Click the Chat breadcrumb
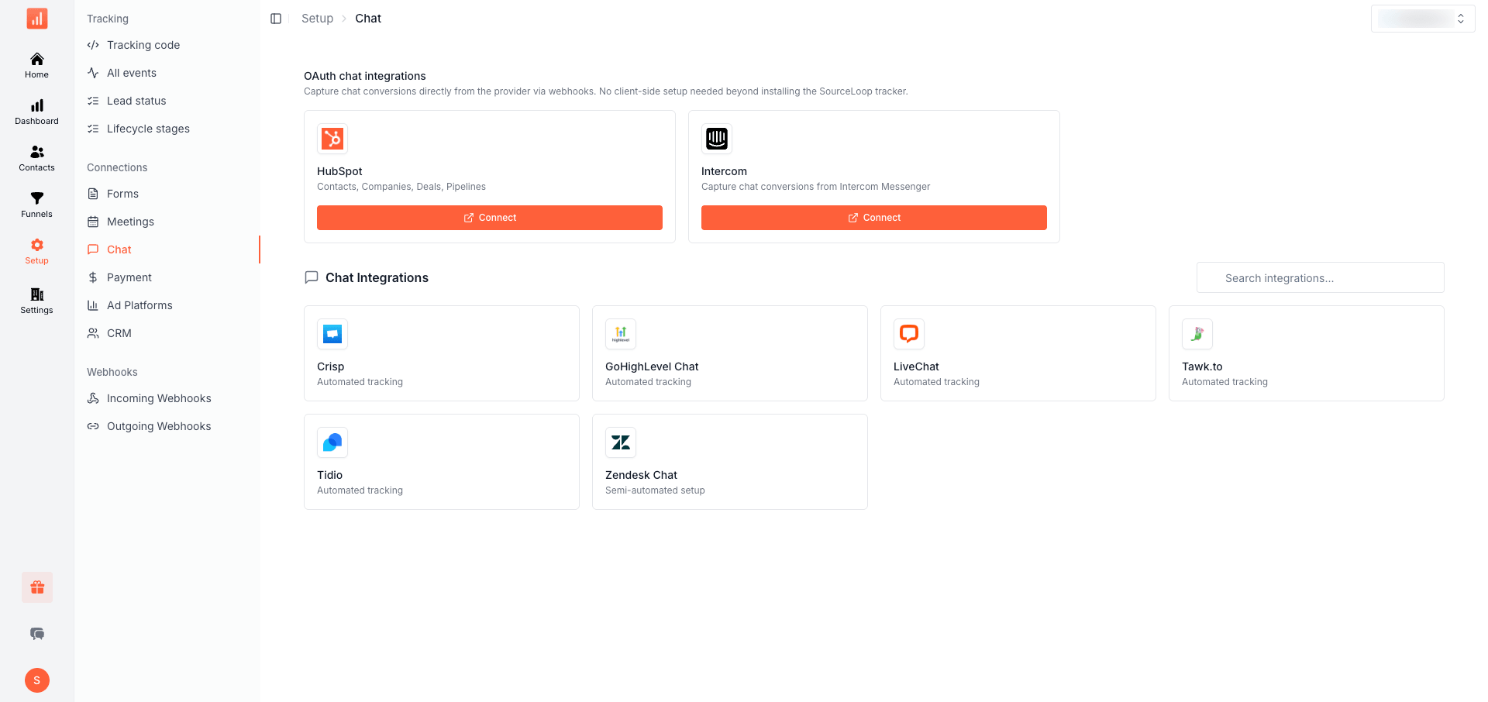The image size is (1488, 702). pos(368,19)
